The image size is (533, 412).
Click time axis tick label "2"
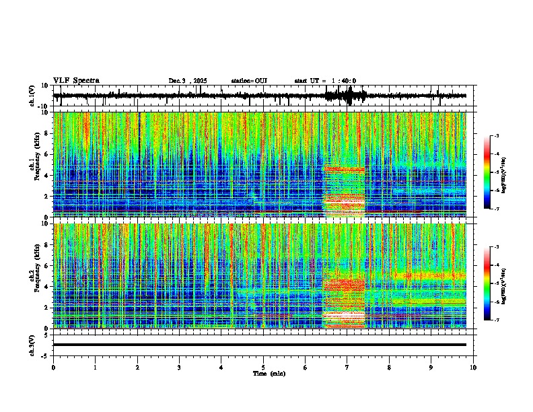tap(137, 368)
